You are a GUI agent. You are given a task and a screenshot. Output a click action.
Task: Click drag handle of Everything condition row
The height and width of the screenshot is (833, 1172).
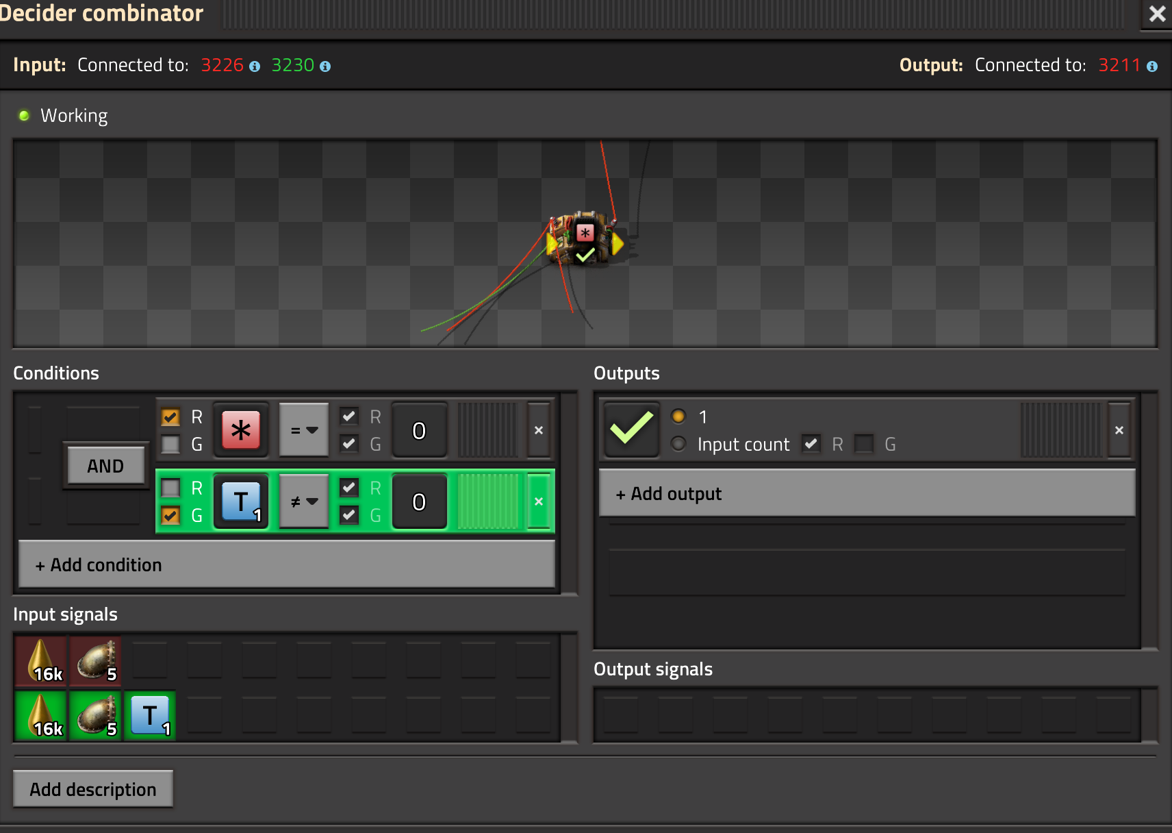[487, 430]
